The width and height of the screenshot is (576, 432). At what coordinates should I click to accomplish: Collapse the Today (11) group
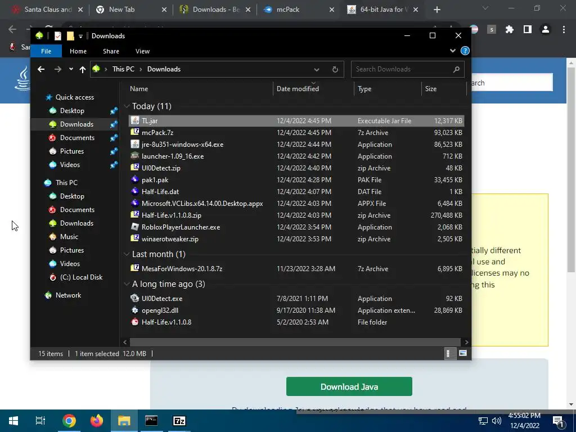[127, 106]
